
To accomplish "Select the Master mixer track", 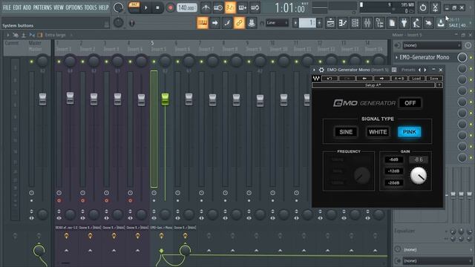I will (35, 46).
